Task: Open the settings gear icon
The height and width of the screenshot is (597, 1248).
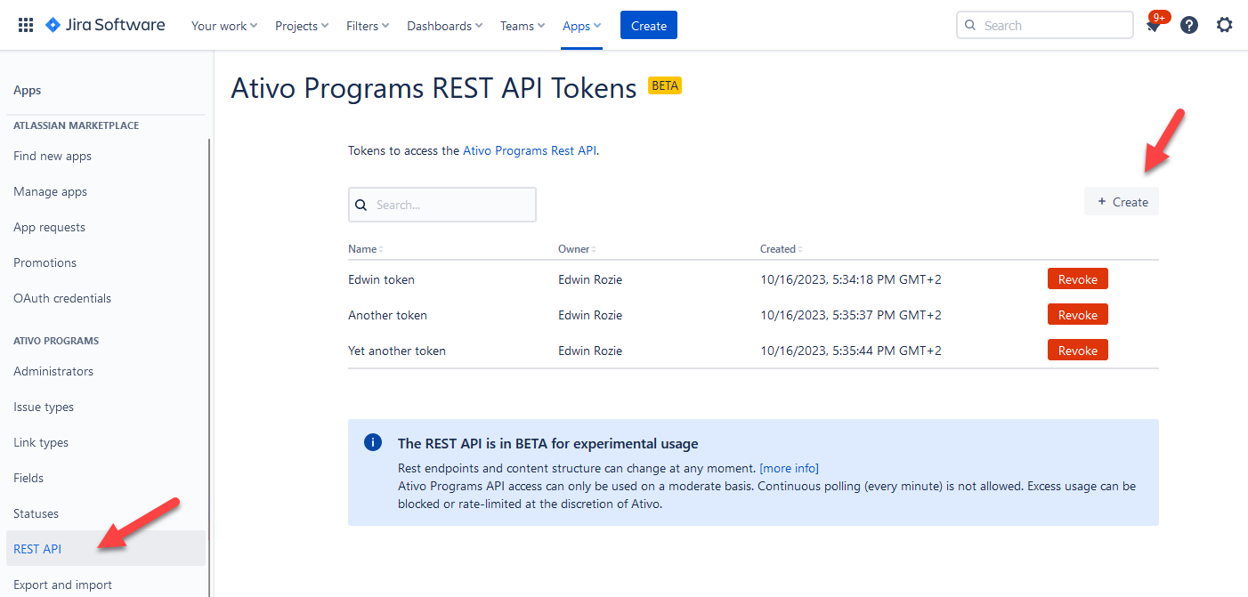Action: click(x=1225, y=25)
